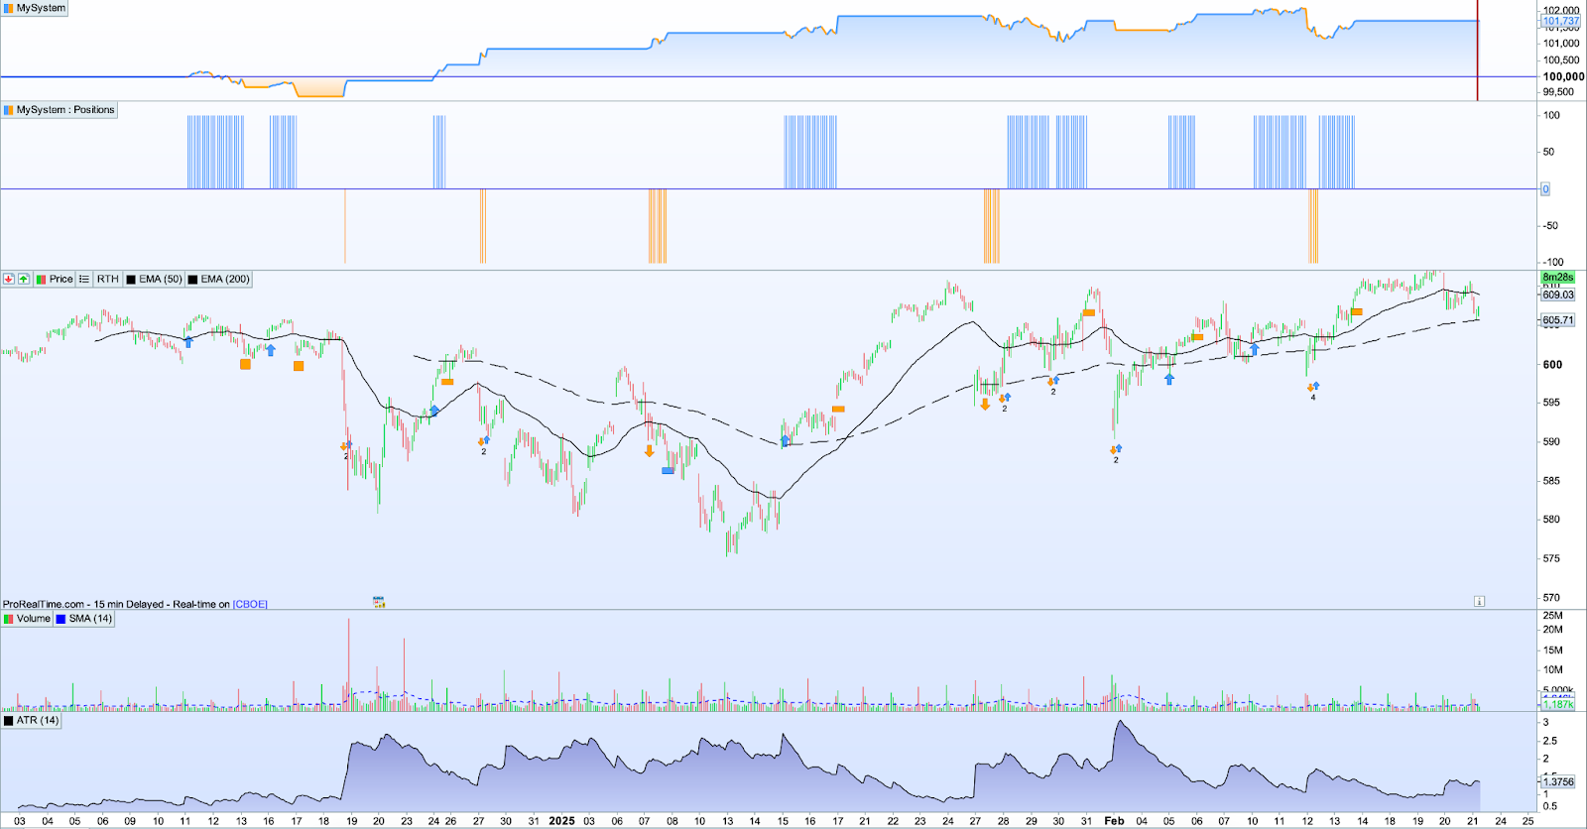Follow the [CBOE] real-time link
The height and width of the screenshot is (829, 1587).
point(250,604)
